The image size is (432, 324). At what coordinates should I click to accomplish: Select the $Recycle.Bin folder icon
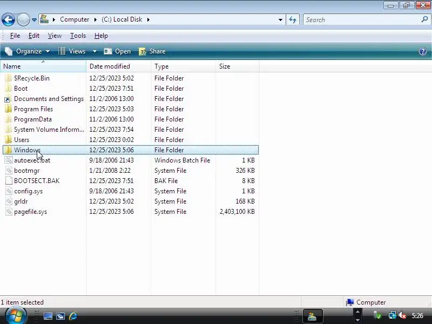[x=8, y=78]
